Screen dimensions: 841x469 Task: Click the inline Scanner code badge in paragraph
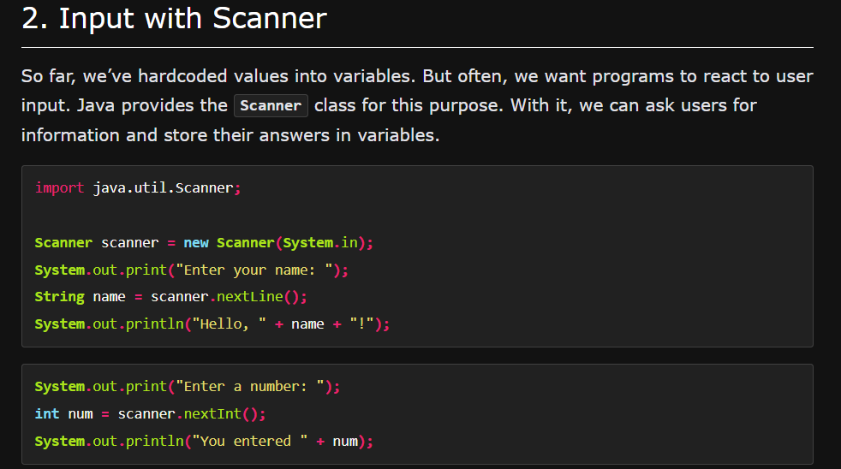point(271,106)
